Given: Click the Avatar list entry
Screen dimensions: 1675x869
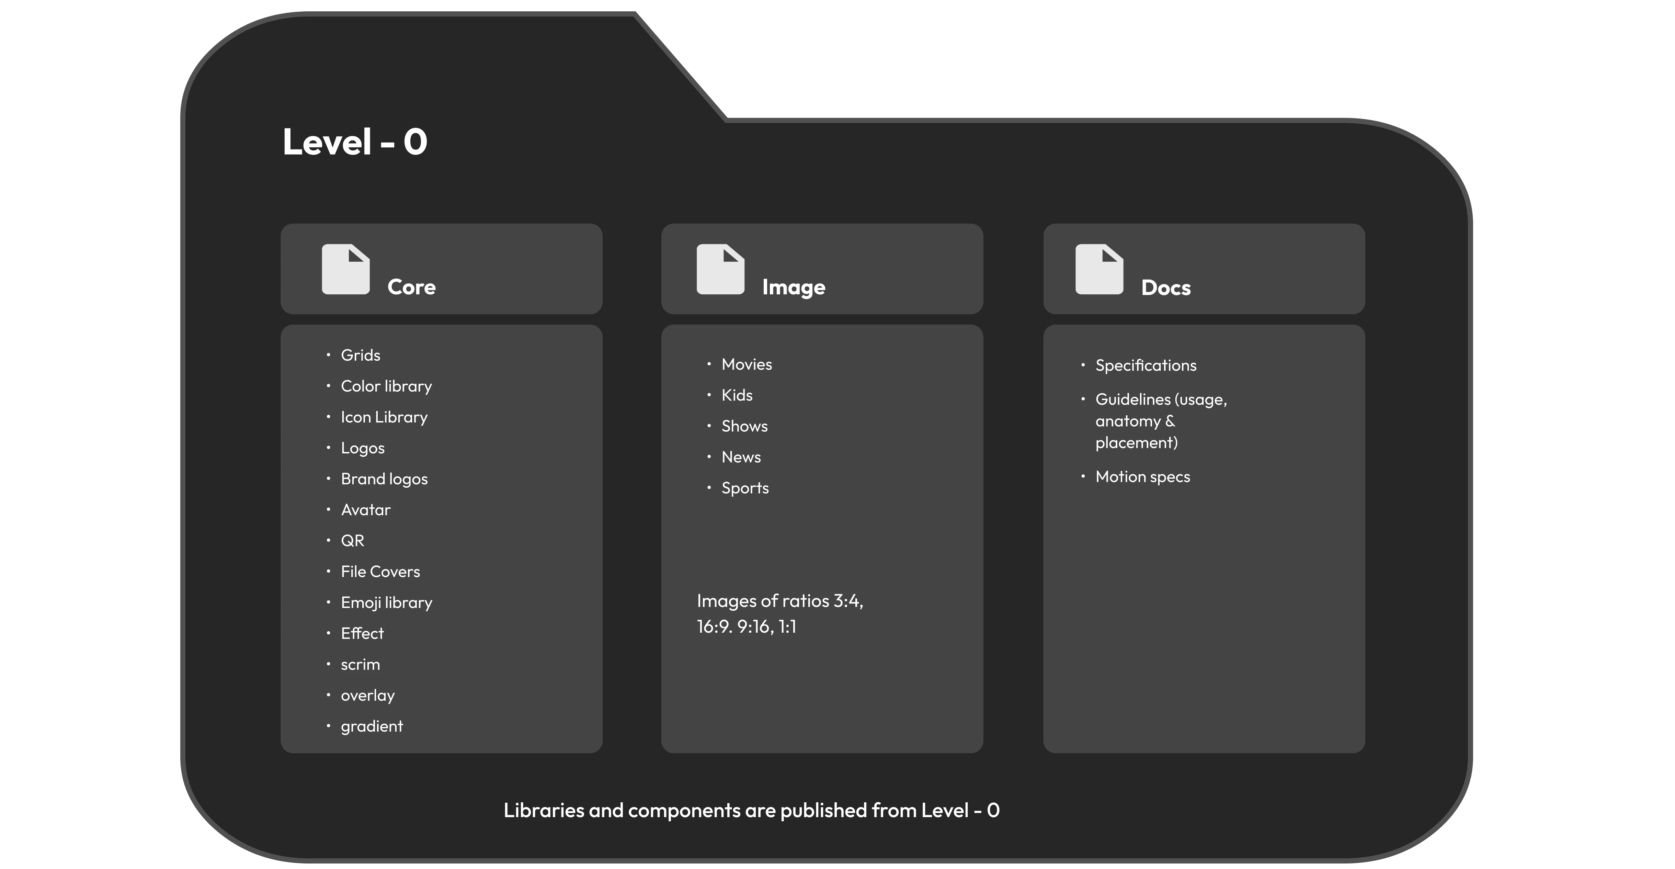Looking at the screenshot, I should [365, 510].
